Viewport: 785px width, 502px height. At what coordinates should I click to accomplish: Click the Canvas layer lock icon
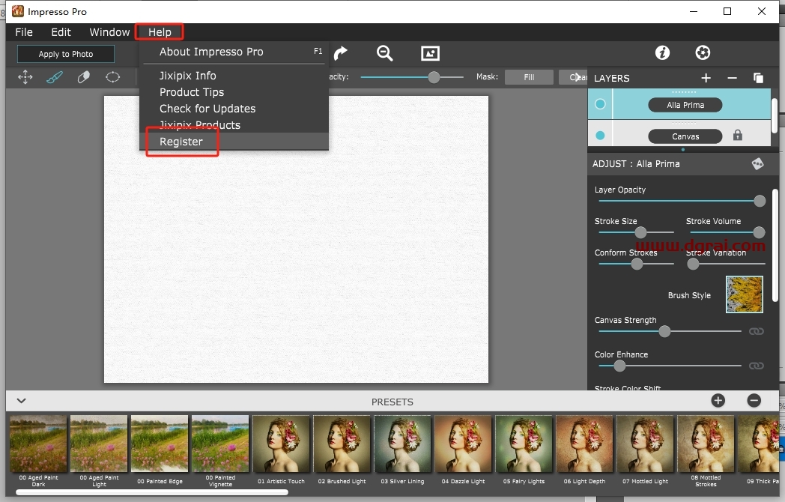pos(738,136)
